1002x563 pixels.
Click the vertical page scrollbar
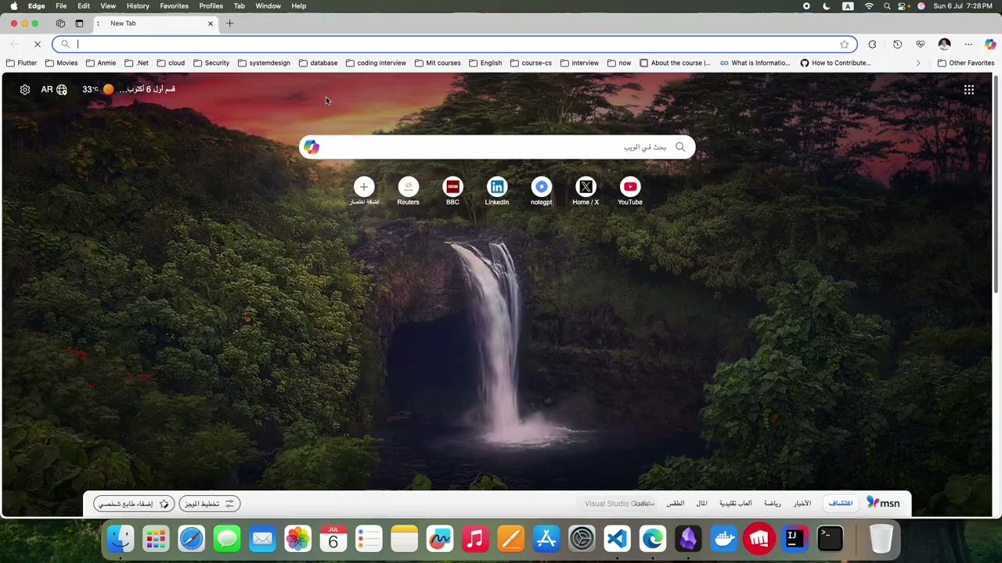coord(997,184)
